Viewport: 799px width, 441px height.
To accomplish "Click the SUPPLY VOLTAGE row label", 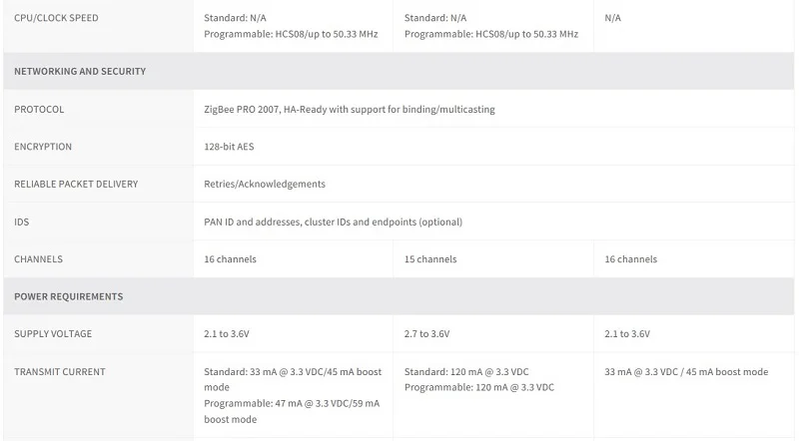I will click(53, 334).
